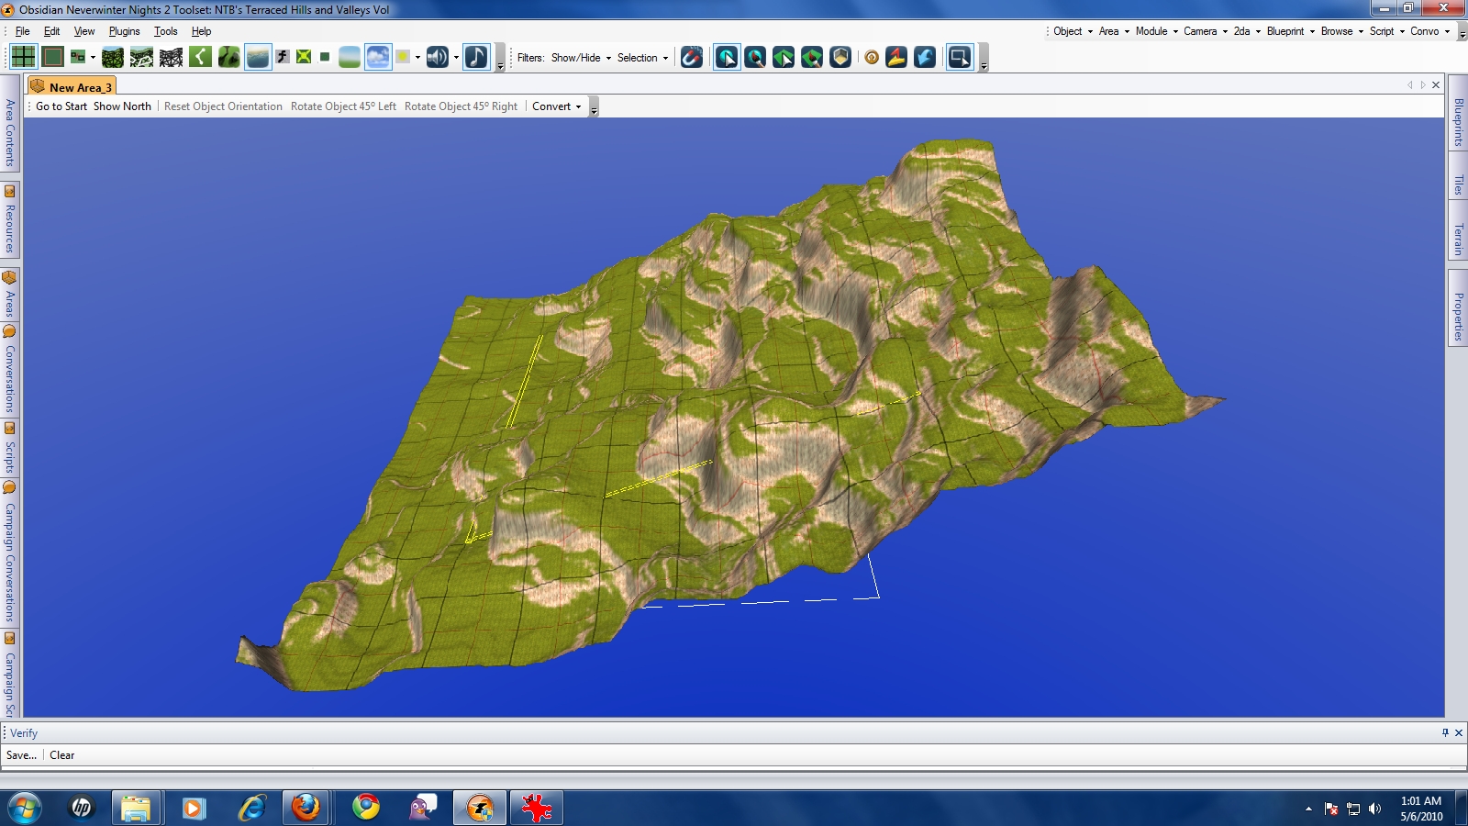Expand the Selection filter dropdown

642,58
